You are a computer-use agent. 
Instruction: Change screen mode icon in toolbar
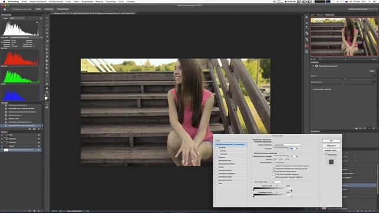(x=47, y=107)
